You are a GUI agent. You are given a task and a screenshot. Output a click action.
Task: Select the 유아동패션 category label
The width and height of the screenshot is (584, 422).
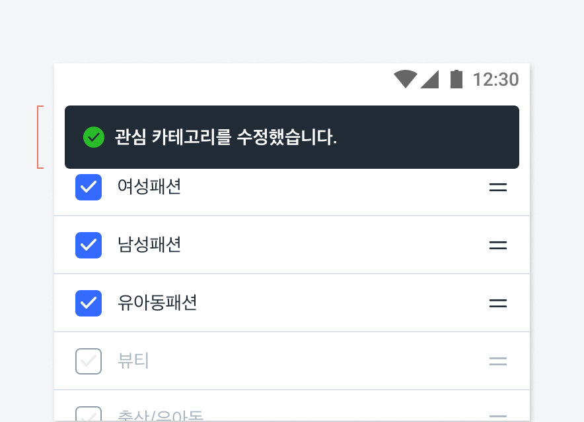[157, 303]
